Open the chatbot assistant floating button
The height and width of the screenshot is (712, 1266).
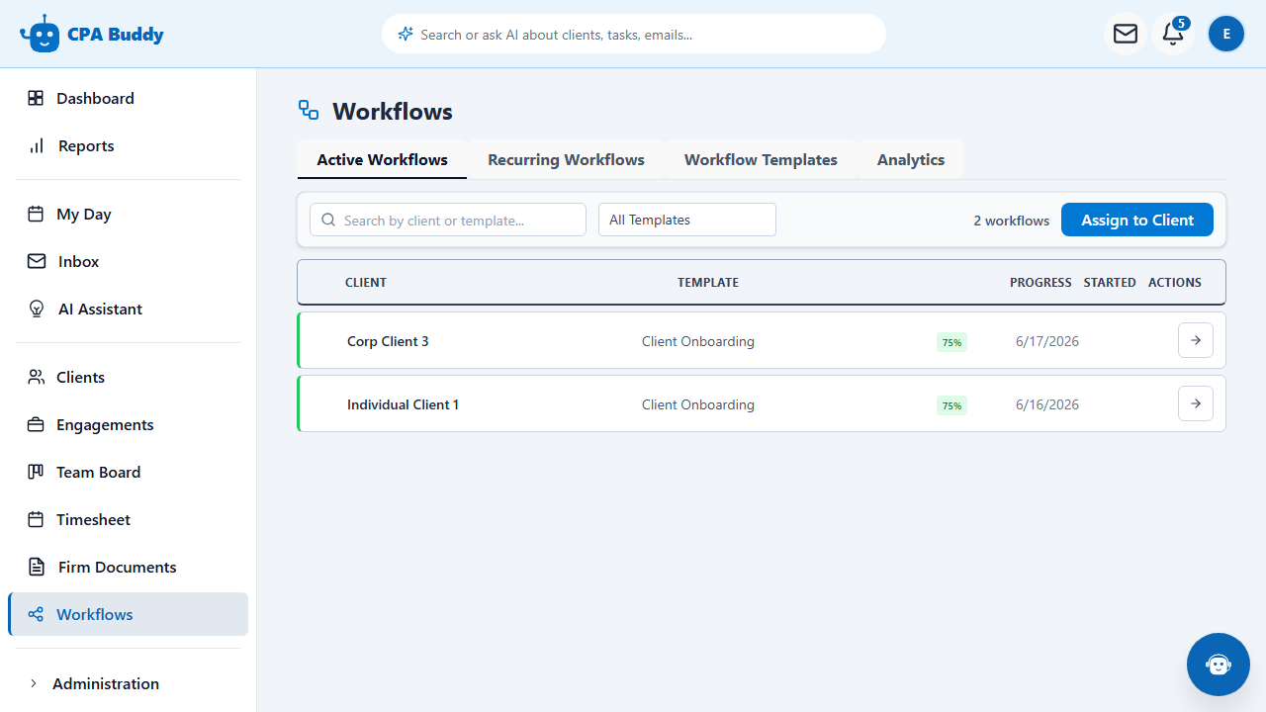(1219, 665)
